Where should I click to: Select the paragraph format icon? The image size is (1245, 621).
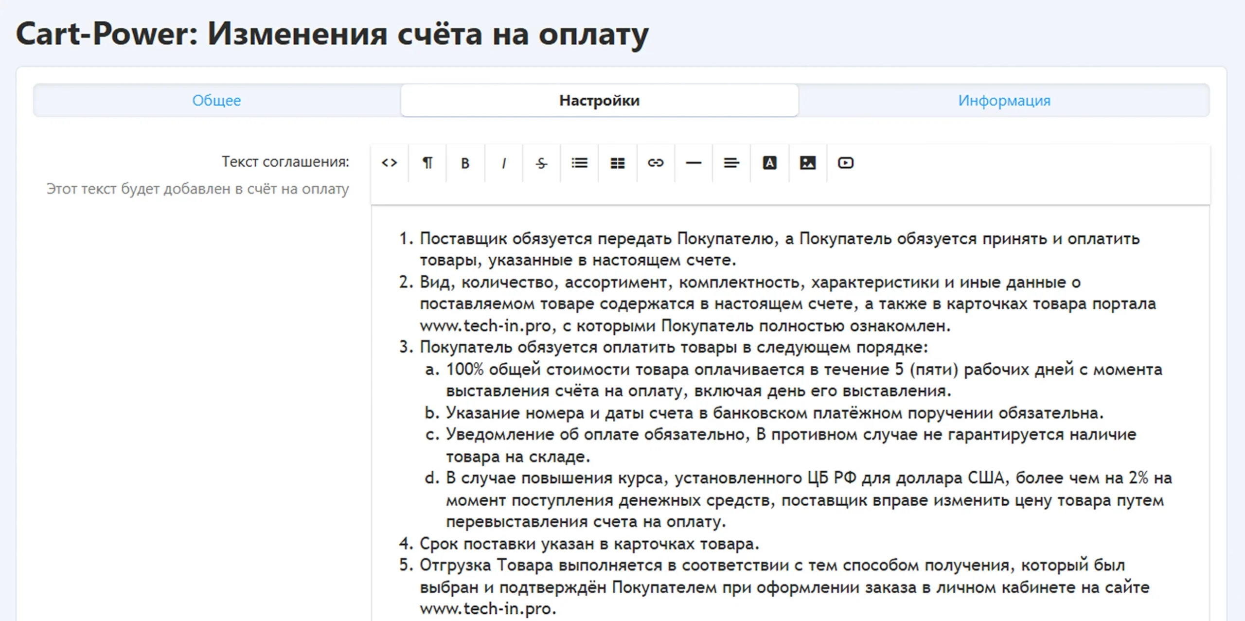(x=427, y=163)
